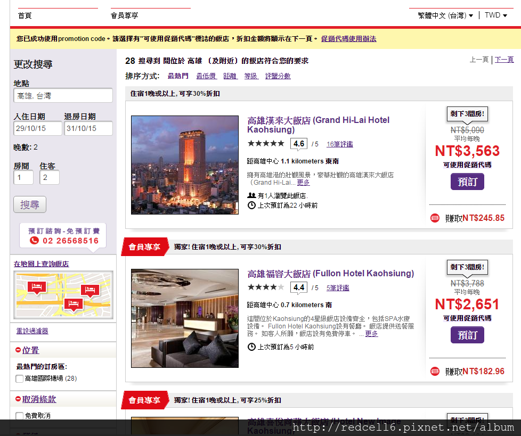The image size is (521, 436).
Task: Sort results by 最低價
Action: (206, 76)
